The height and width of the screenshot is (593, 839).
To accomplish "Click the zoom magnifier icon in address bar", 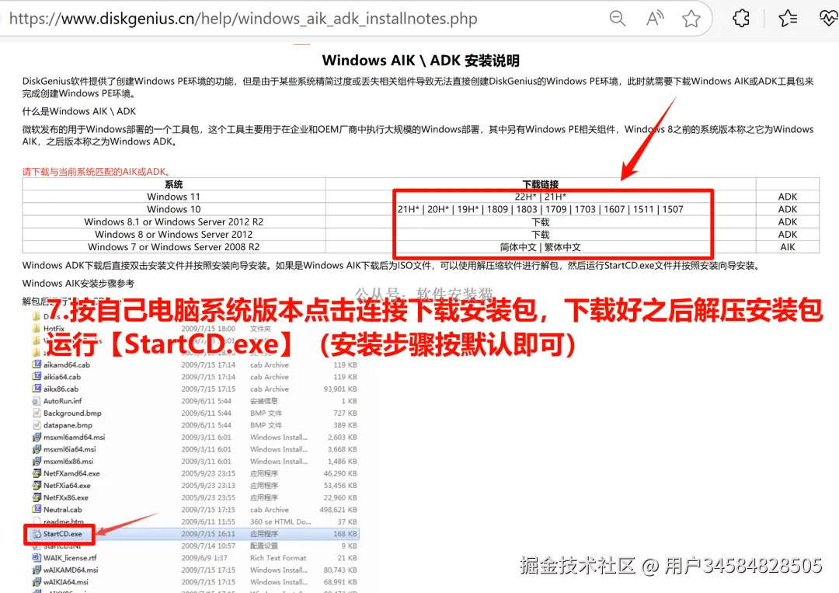I will [618, 19].
